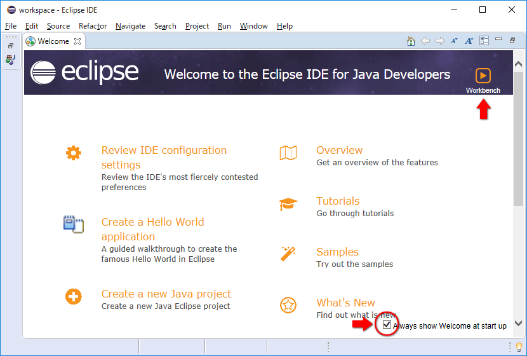Open the File menu
This screenshot has height=356, width=527.
[11, 26]
